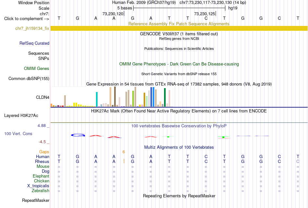Click the CLDN4 GTEx expression label
308x208 pixels.
click(x=42, y=97)
